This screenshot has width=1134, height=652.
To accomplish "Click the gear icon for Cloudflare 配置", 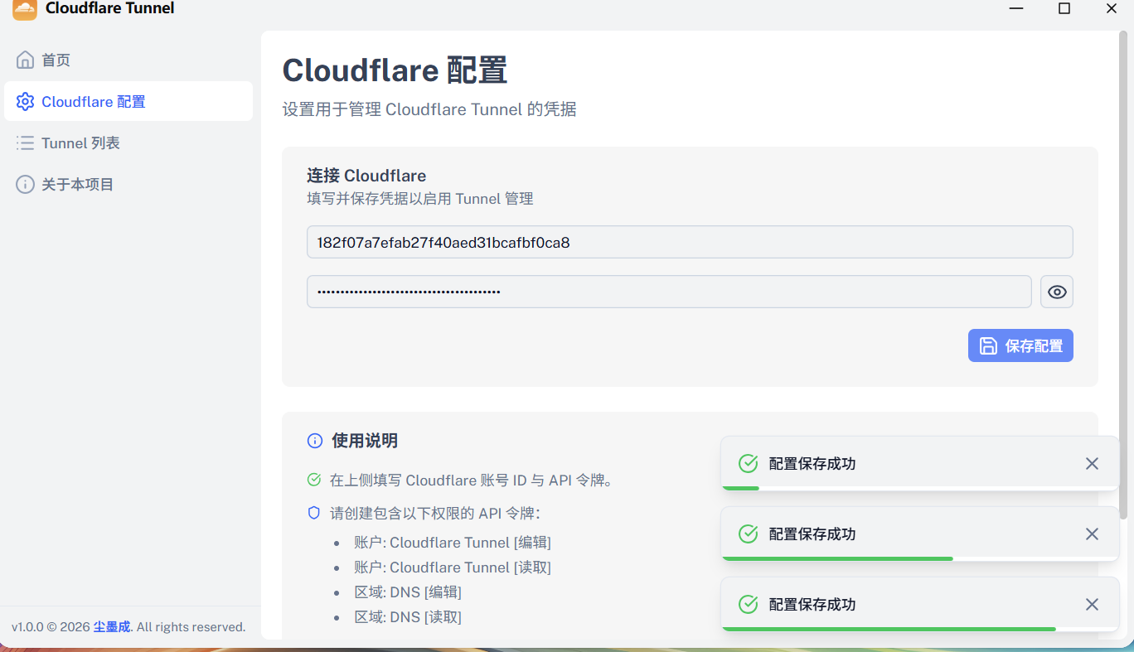I will [26, 102].
